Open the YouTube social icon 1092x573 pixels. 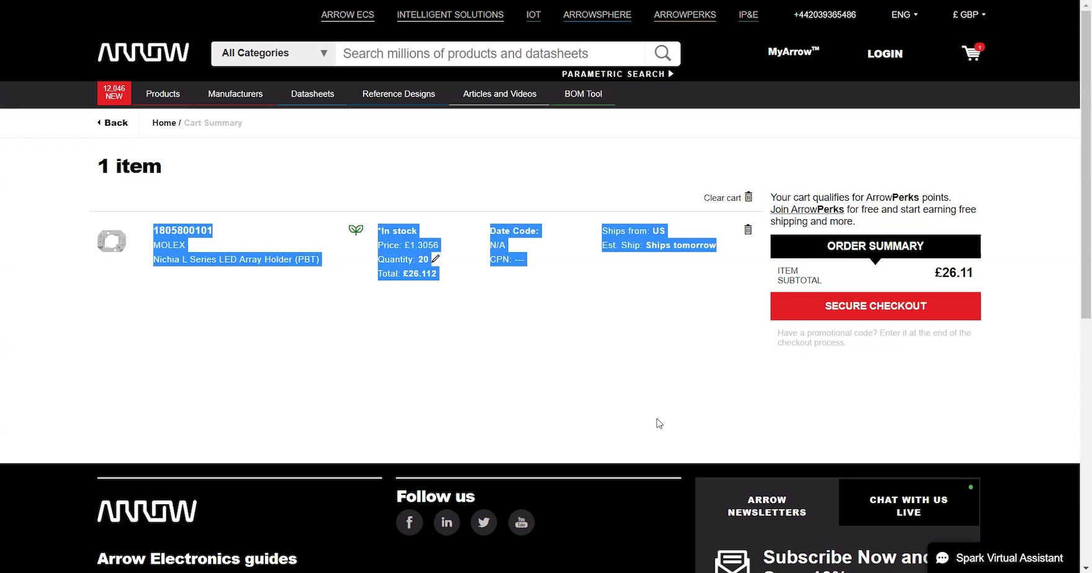[x=521, y=522]
